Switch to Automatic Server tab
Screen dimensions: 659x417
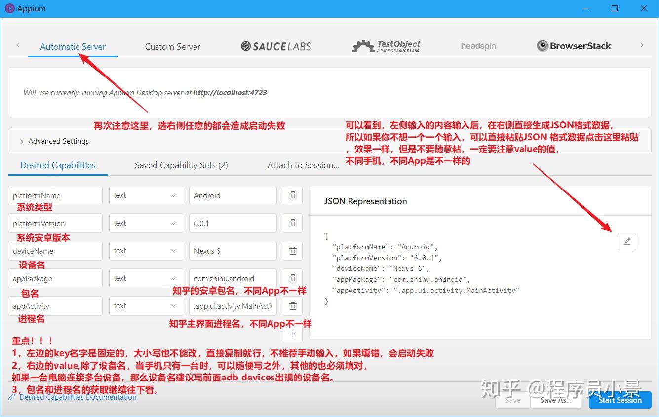point(73,47)
